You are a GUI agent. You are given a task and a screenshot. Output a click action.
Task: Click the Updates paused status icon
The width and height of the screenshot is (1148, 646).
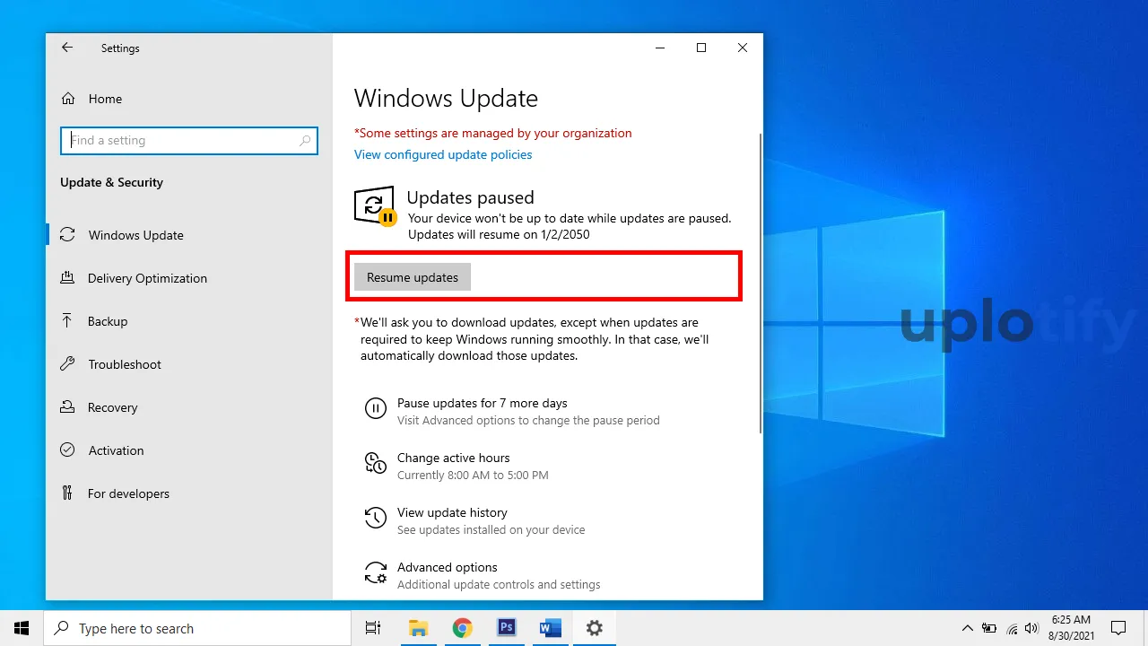tap(375, 205)
